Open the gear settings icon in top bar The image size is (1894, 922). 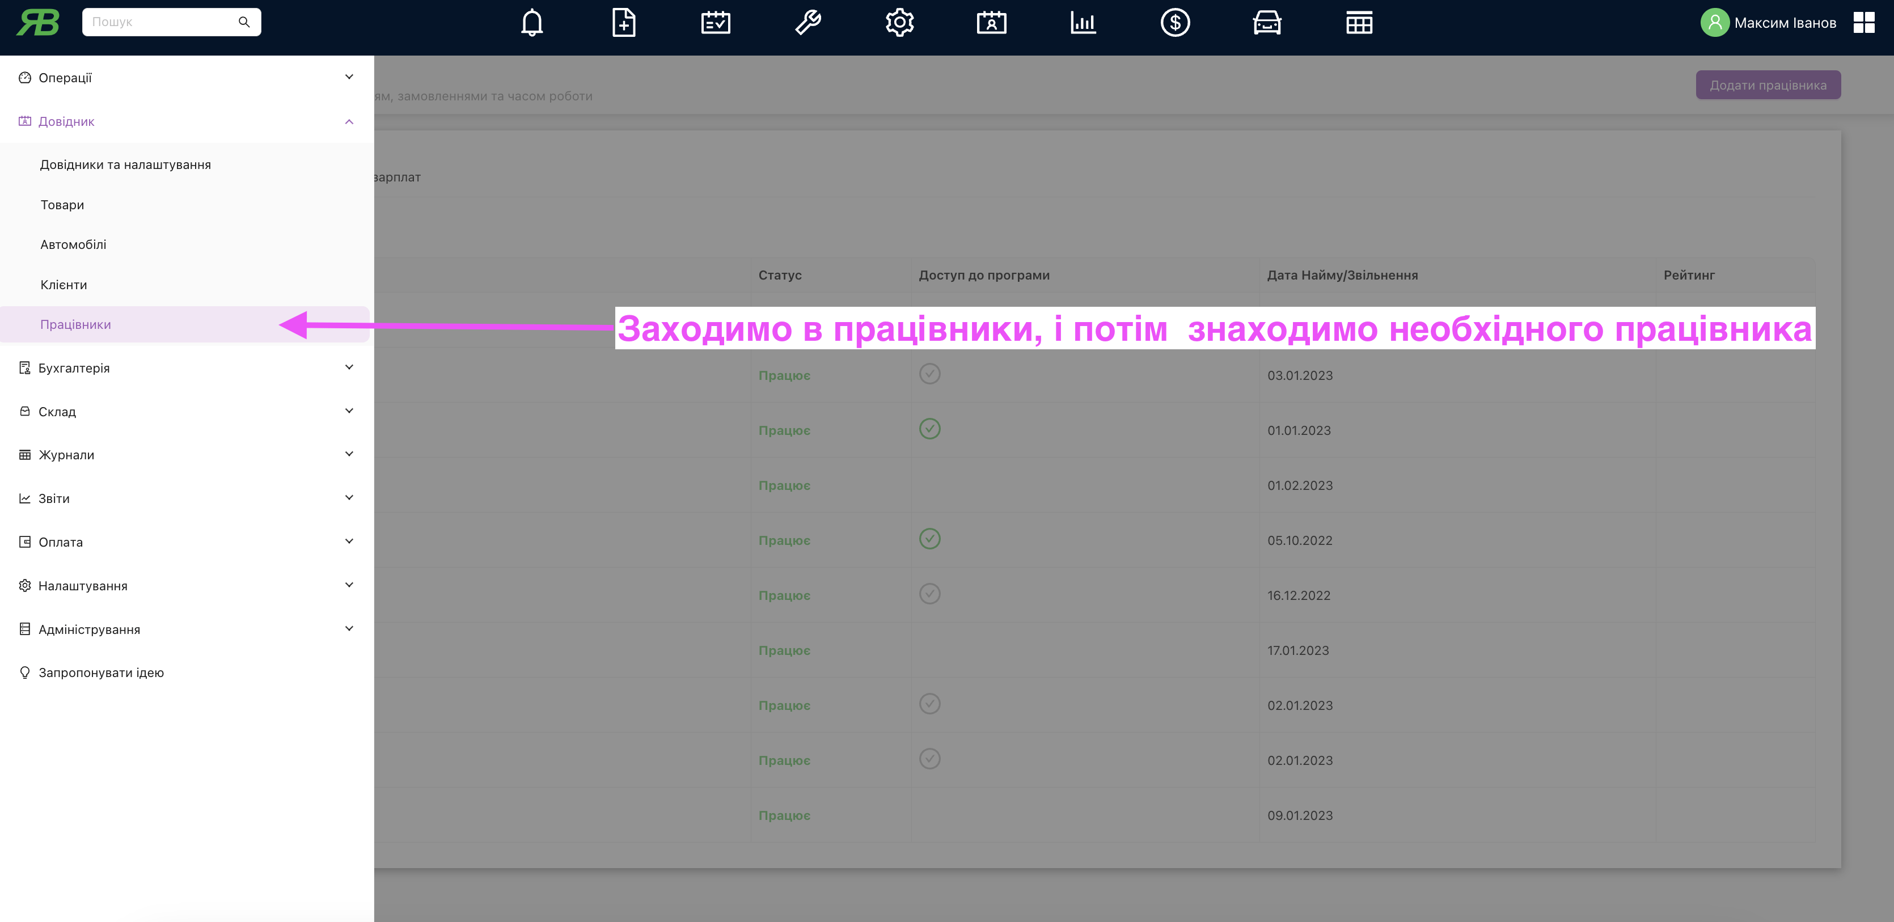pos(899,23)
